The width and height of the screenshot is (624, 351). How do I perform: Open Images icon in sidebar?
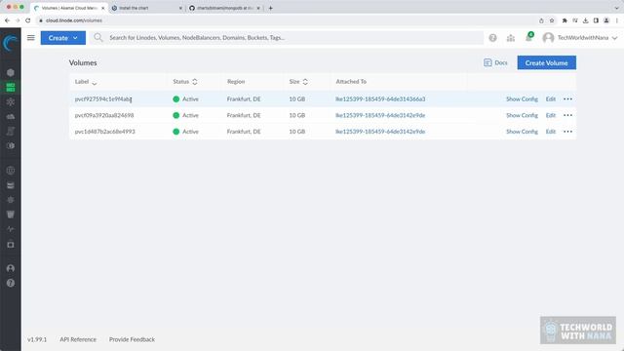11,145
